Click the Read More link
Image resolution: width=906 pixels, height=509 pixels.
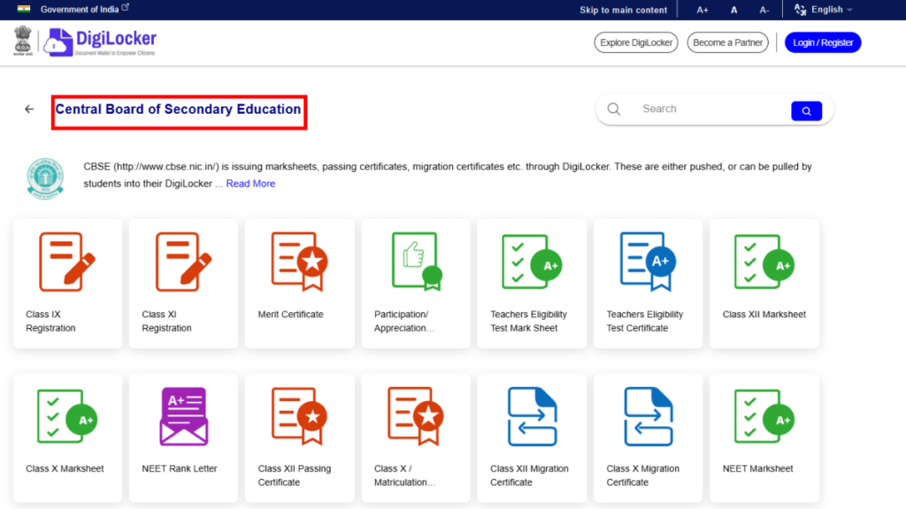click(x=250, y=184)
